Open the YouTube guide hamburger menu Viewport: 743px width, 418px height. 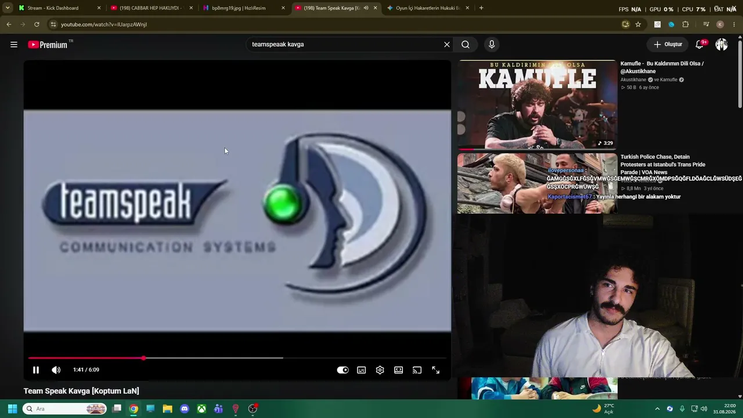[14, 44]
